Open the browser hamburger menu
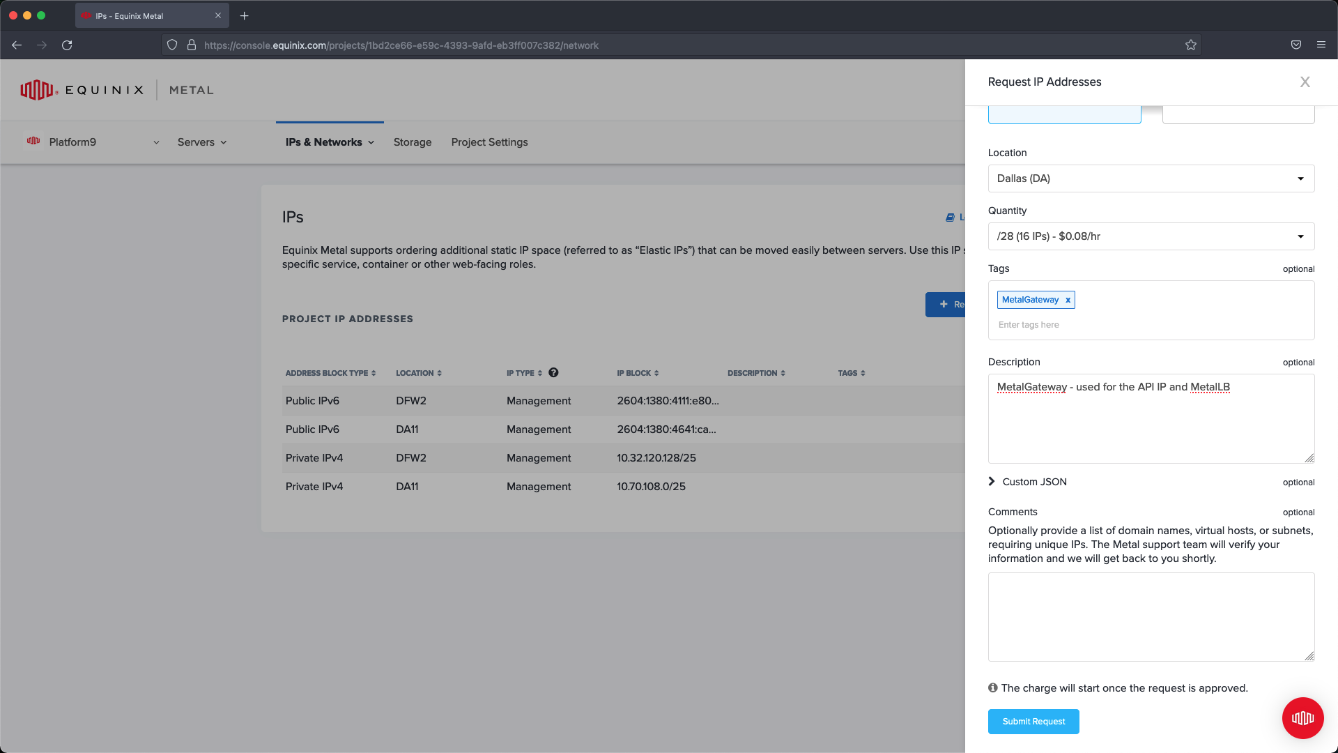Viewport: 1338px width, 753px height. pyautogui.click(x=1321, y=45)
